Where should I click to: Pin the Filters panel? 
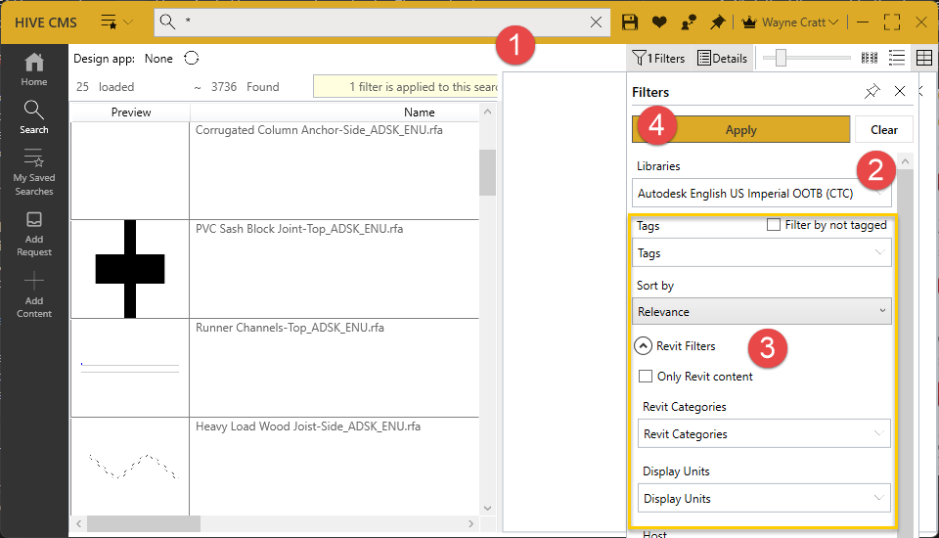tap(872, 91)
